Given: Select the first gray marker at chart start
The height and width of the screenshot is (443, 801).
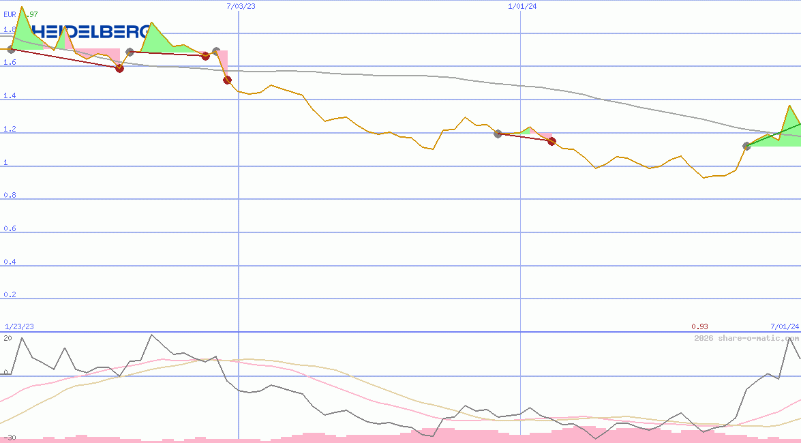Looking at the screenshot, I should [x=11, y=49].
